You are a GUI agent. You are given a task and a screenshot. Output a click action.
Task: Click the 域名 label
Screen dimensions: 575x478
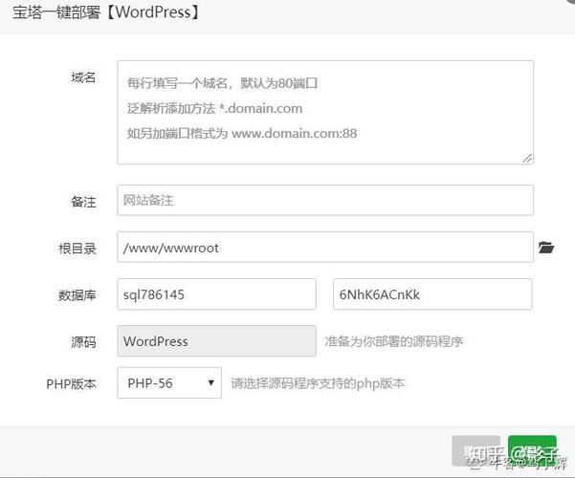83,77
